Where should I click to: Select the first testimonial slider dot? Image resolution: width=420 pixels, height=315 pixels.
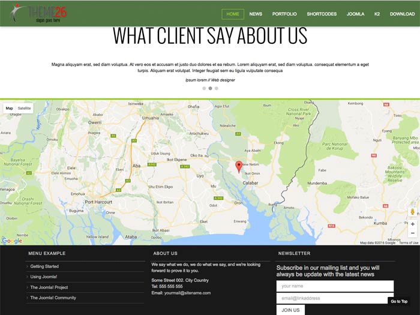point(204,88)
